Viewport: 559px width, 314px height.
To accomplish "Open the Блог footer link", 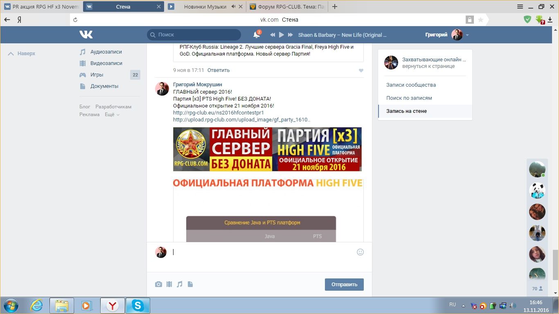I will click(x=85, y=107).
